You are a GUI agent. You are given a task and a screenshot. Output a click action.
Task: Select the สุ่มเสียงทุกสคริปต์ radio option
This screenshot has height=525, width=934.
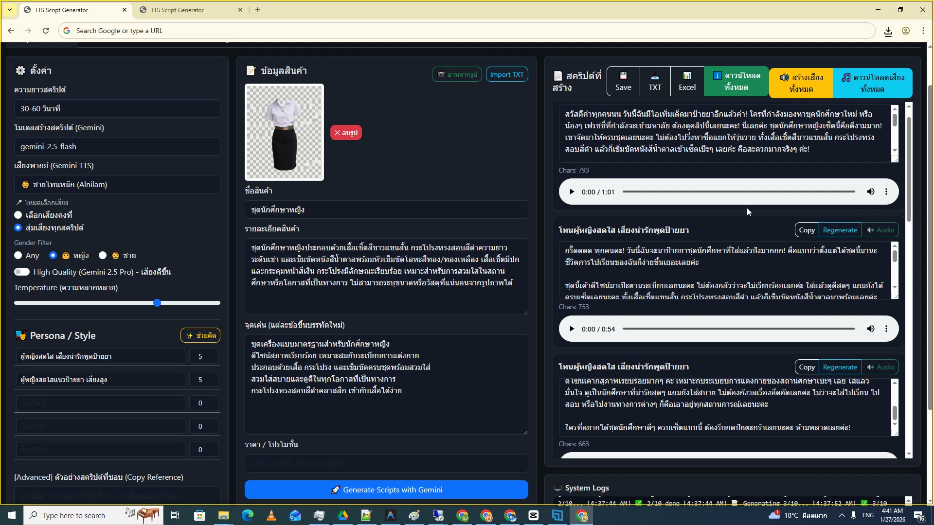[x=18, y=227]
